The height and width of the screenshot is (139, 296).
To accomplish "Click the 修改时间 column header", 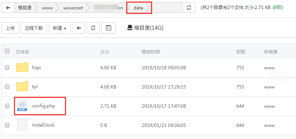I will (151, 52).
